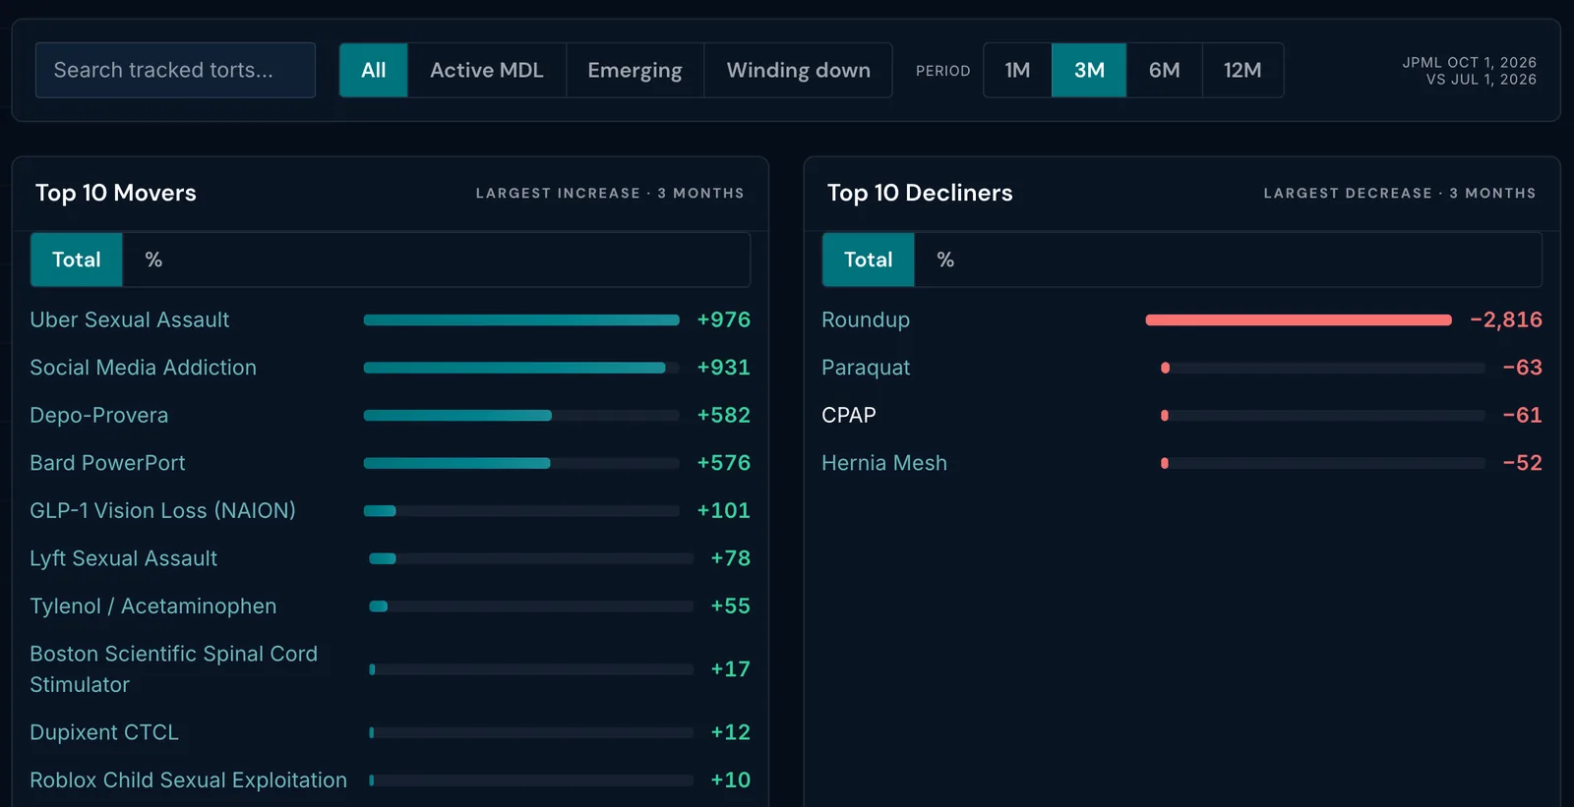Screen dimensions: 1574x807
Task: Click the Bard PowerPort progress bar
Action: 521,463
